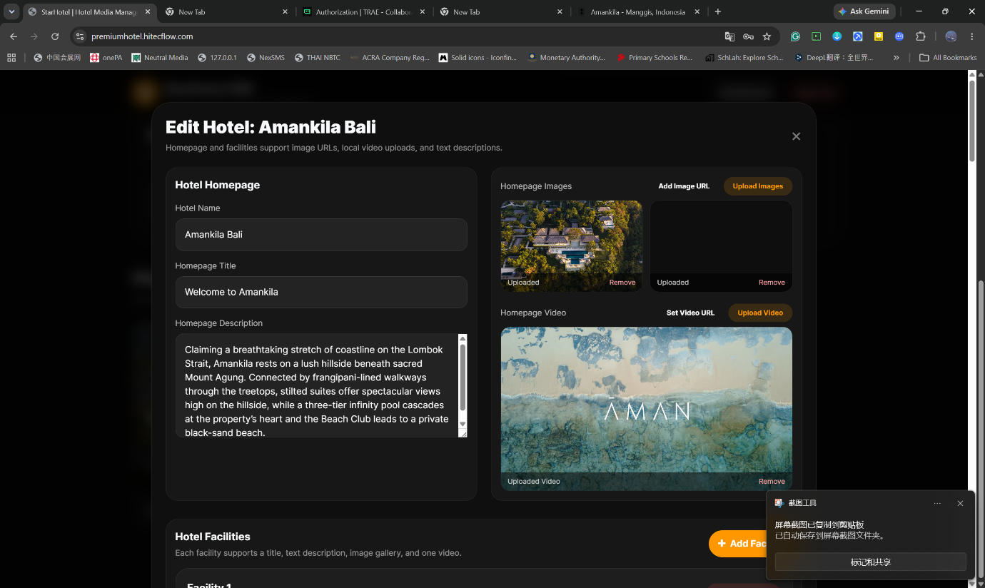This screenshot has height=588, width=985.
Task: Focus the Homepage Title input field
Action: [x=321, y=292]
